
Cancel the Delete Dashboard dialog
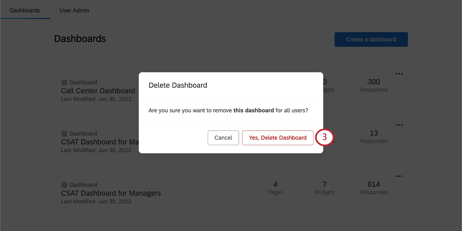[223, 138]
